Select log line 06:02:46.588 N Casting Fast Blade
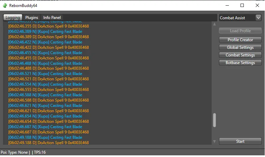265x157 pixels. (45, 95)
